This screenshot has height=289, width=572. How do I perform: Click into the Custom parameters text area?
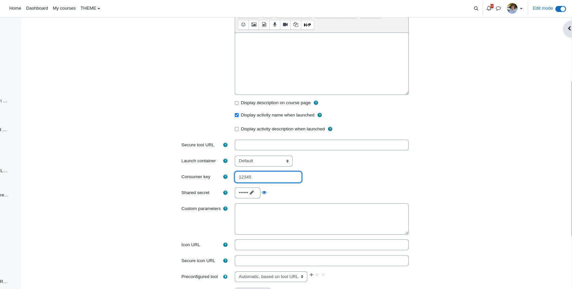point(322,219)
